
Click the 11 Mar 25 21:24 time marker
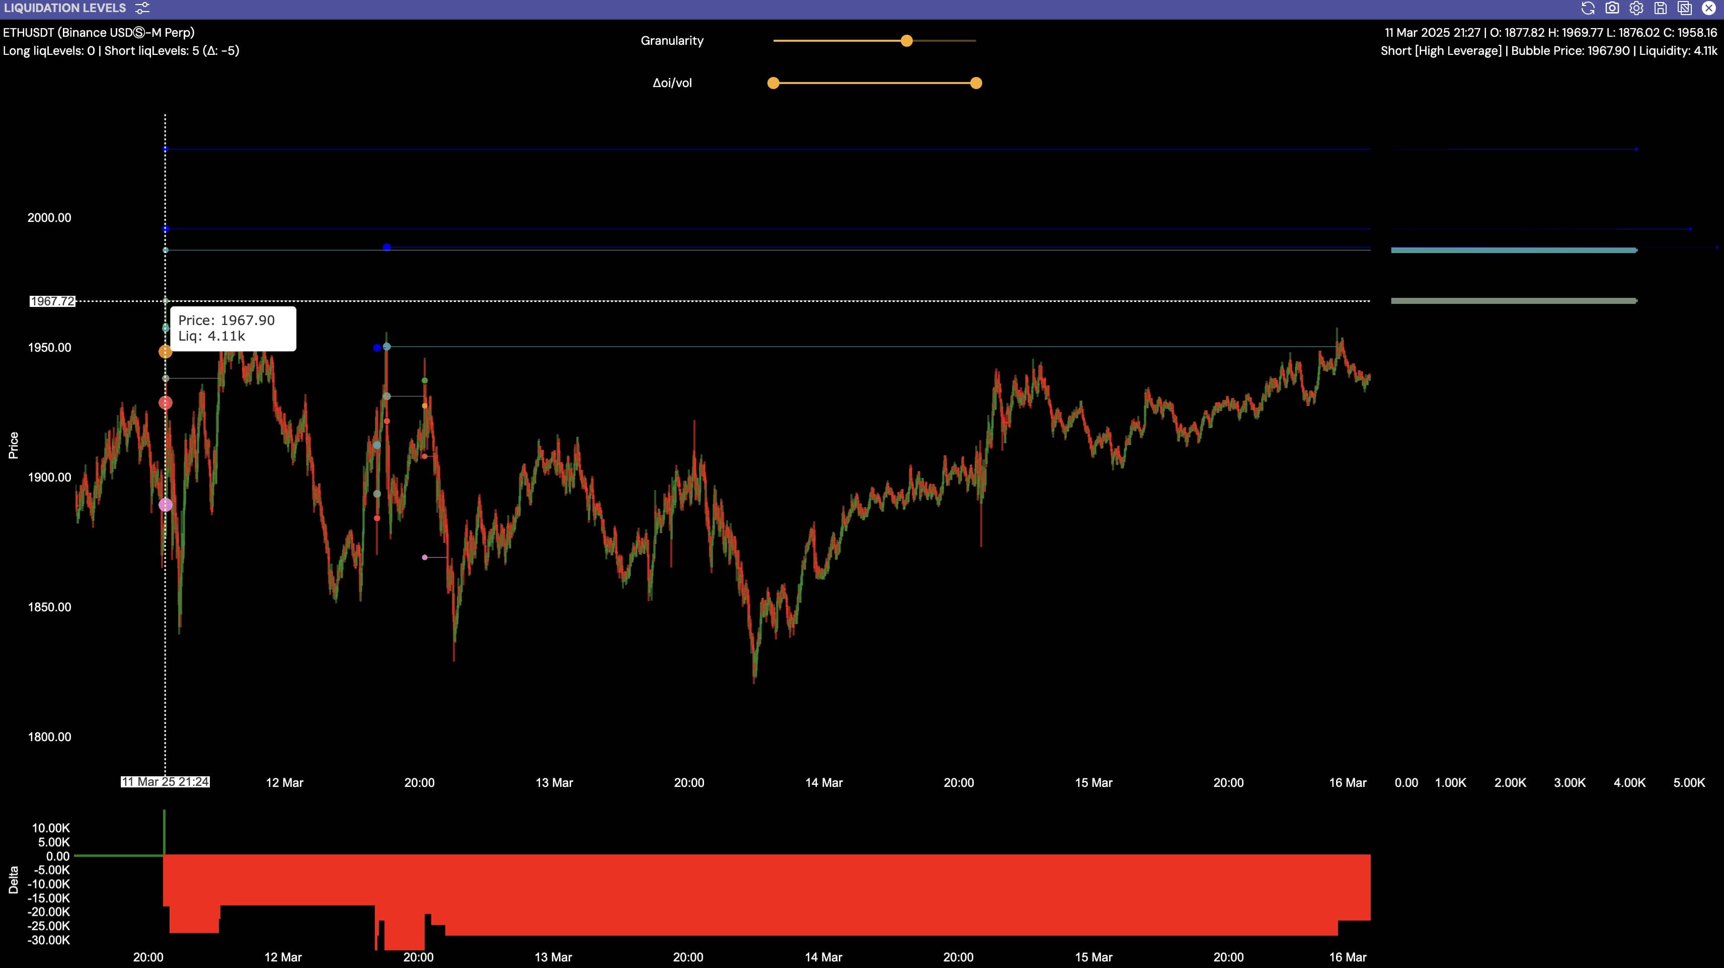166,781
